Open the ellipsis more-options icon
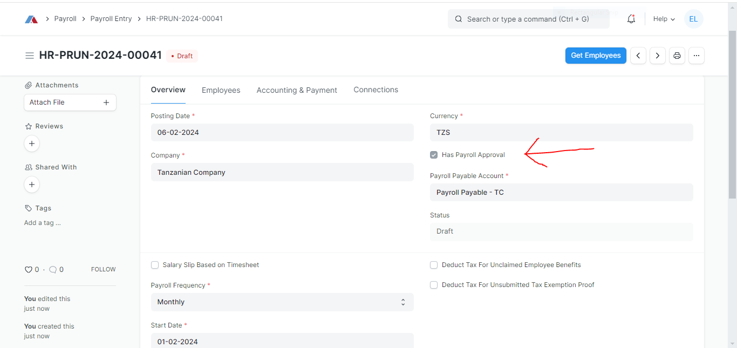This screenshot has width=737, height=348. pos(696,55)
